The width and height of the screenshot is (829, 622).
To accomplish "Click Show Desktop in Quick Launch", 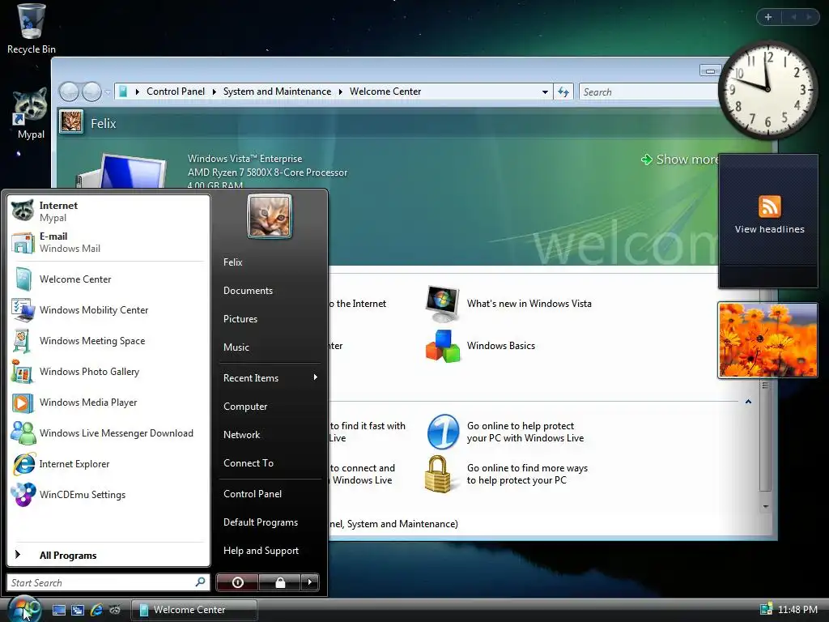I will click(58, 610).
